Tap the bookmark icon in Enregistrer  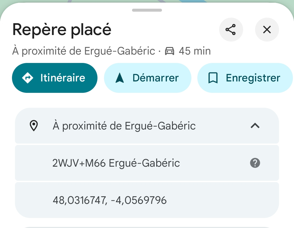[x=213, y=78]
